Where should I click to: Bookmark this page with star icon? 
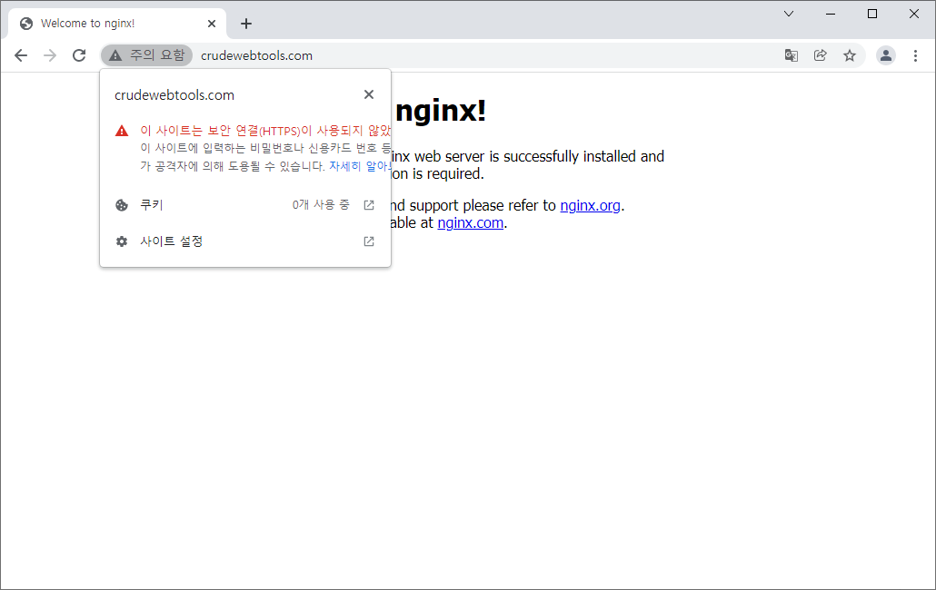(850, 55)
